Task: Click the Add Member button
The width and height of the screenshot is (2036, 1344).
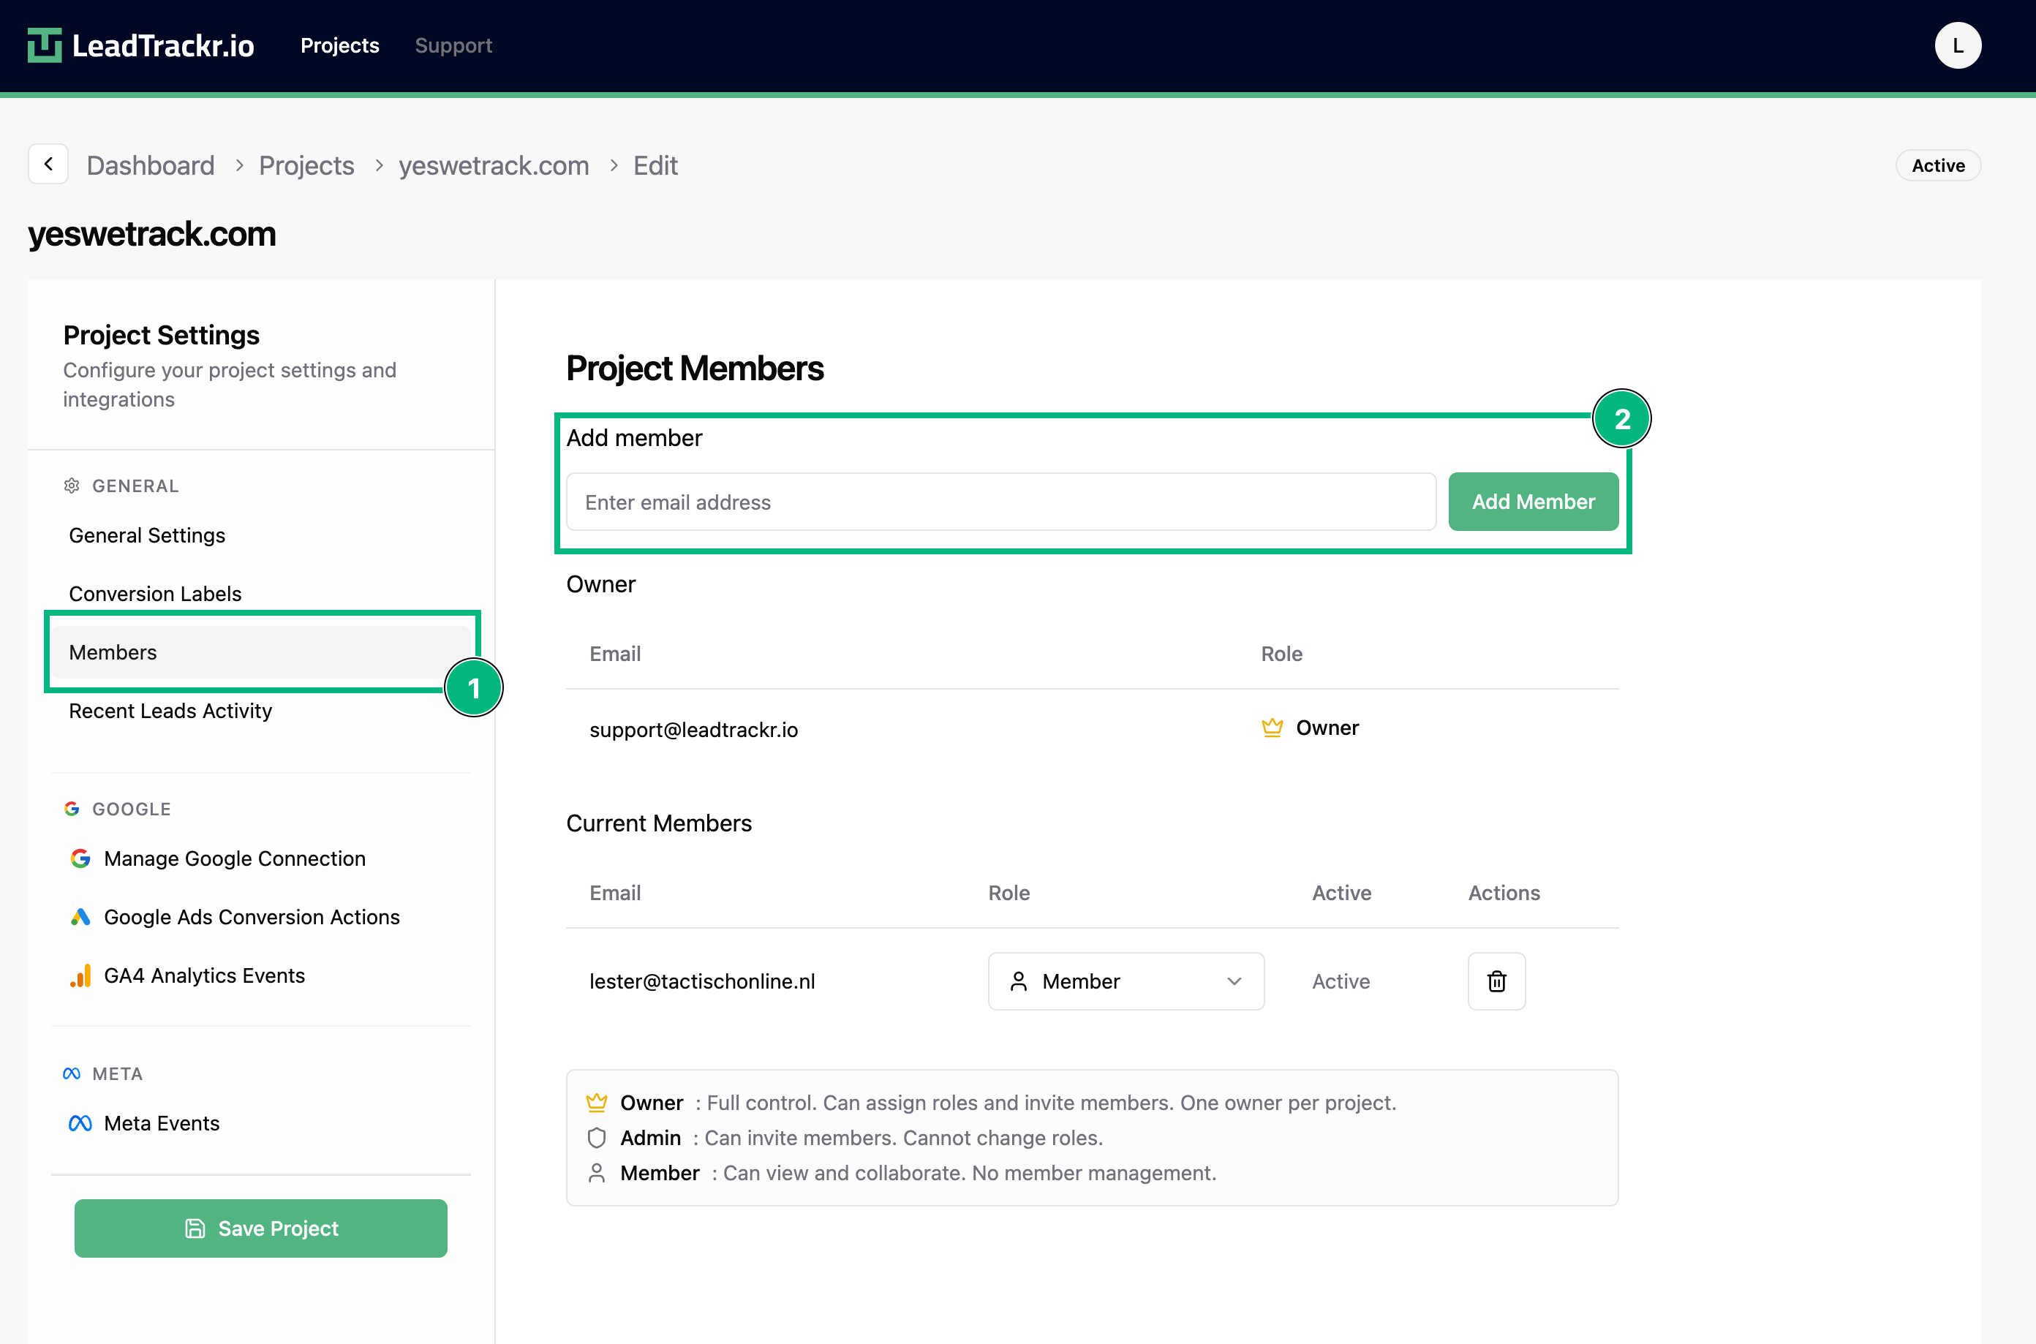Action: pyautogui.click(x=1534, y=502)
